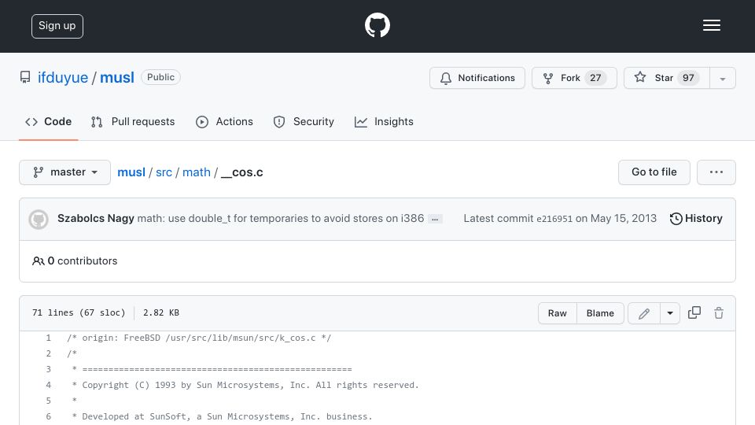Open the ifduyue owner profile link
Screen dimensions: 755x425
point(63,78)
